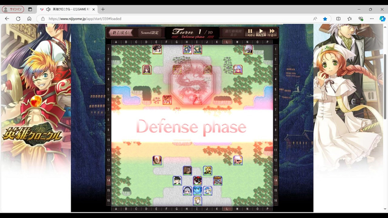388x218 pixels.
Task: Open the Sound設定 settings
Action: [150, 33]
